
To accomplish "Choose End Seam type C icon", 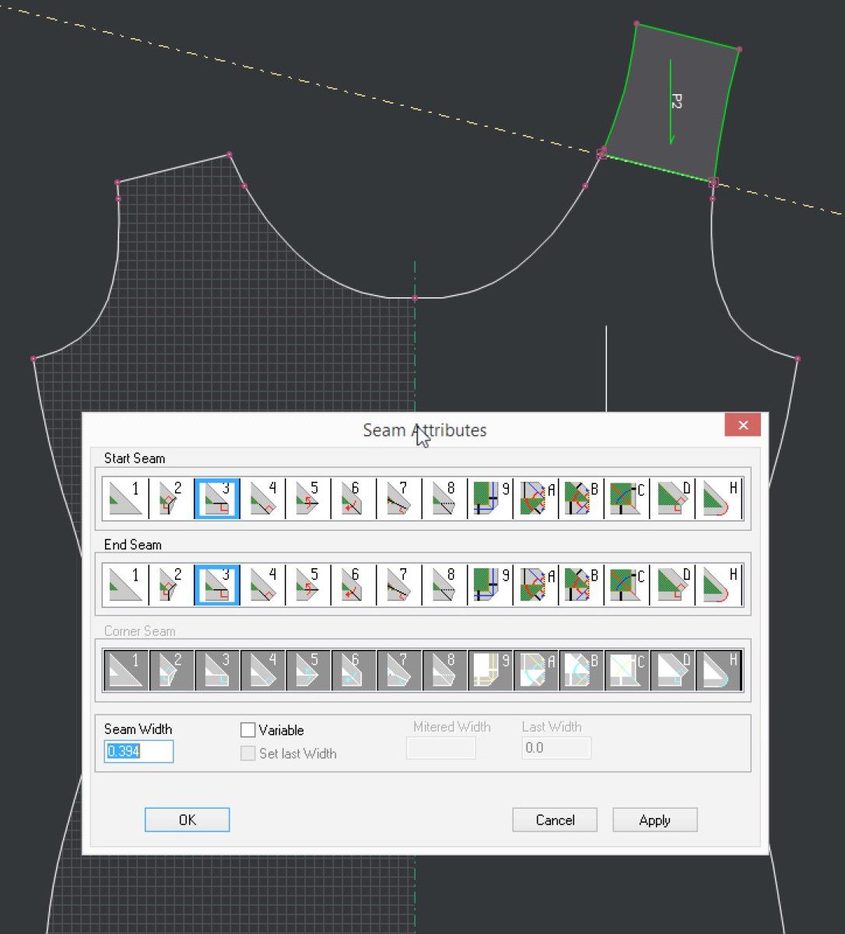I will click(626, 585).
